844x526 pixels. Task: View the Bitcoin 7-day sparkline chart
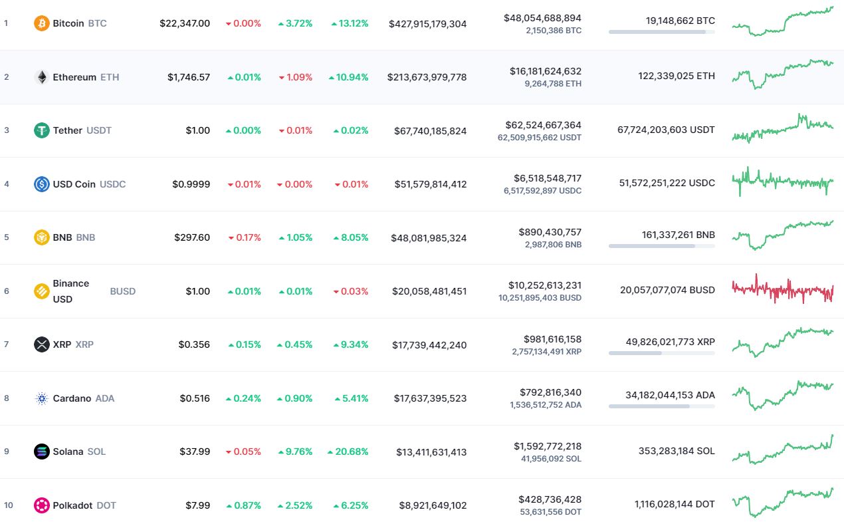coord(782,22)
